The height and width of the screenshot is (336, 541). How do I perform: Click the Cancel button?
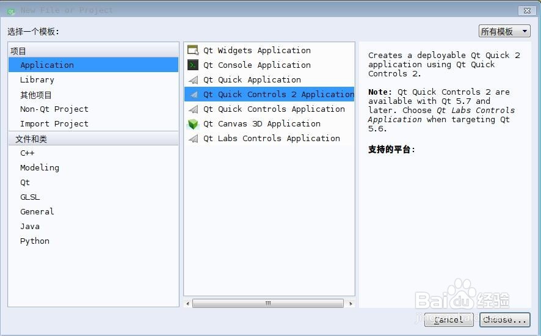coord(449,320)
